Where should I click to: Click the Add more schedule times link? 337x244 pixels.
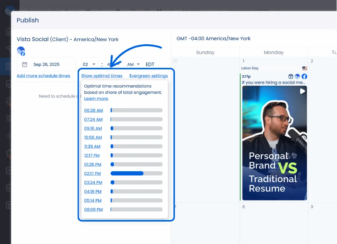pyautogui.click(x=44, y=75)
